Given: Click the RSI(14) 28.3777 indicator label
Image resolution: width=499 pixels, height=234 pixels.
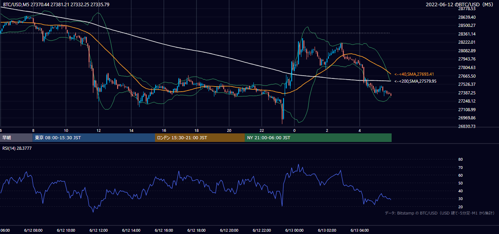Looking at the screenshot, I should pyautogui.click(x=17, y=148).
